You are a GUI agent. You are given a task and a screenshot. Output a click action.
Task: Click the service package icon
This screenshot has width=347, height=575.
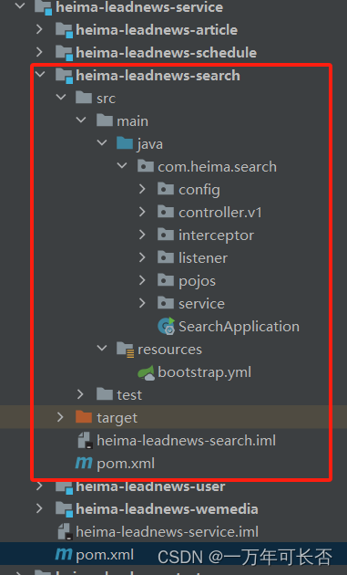tap(166, 302)
